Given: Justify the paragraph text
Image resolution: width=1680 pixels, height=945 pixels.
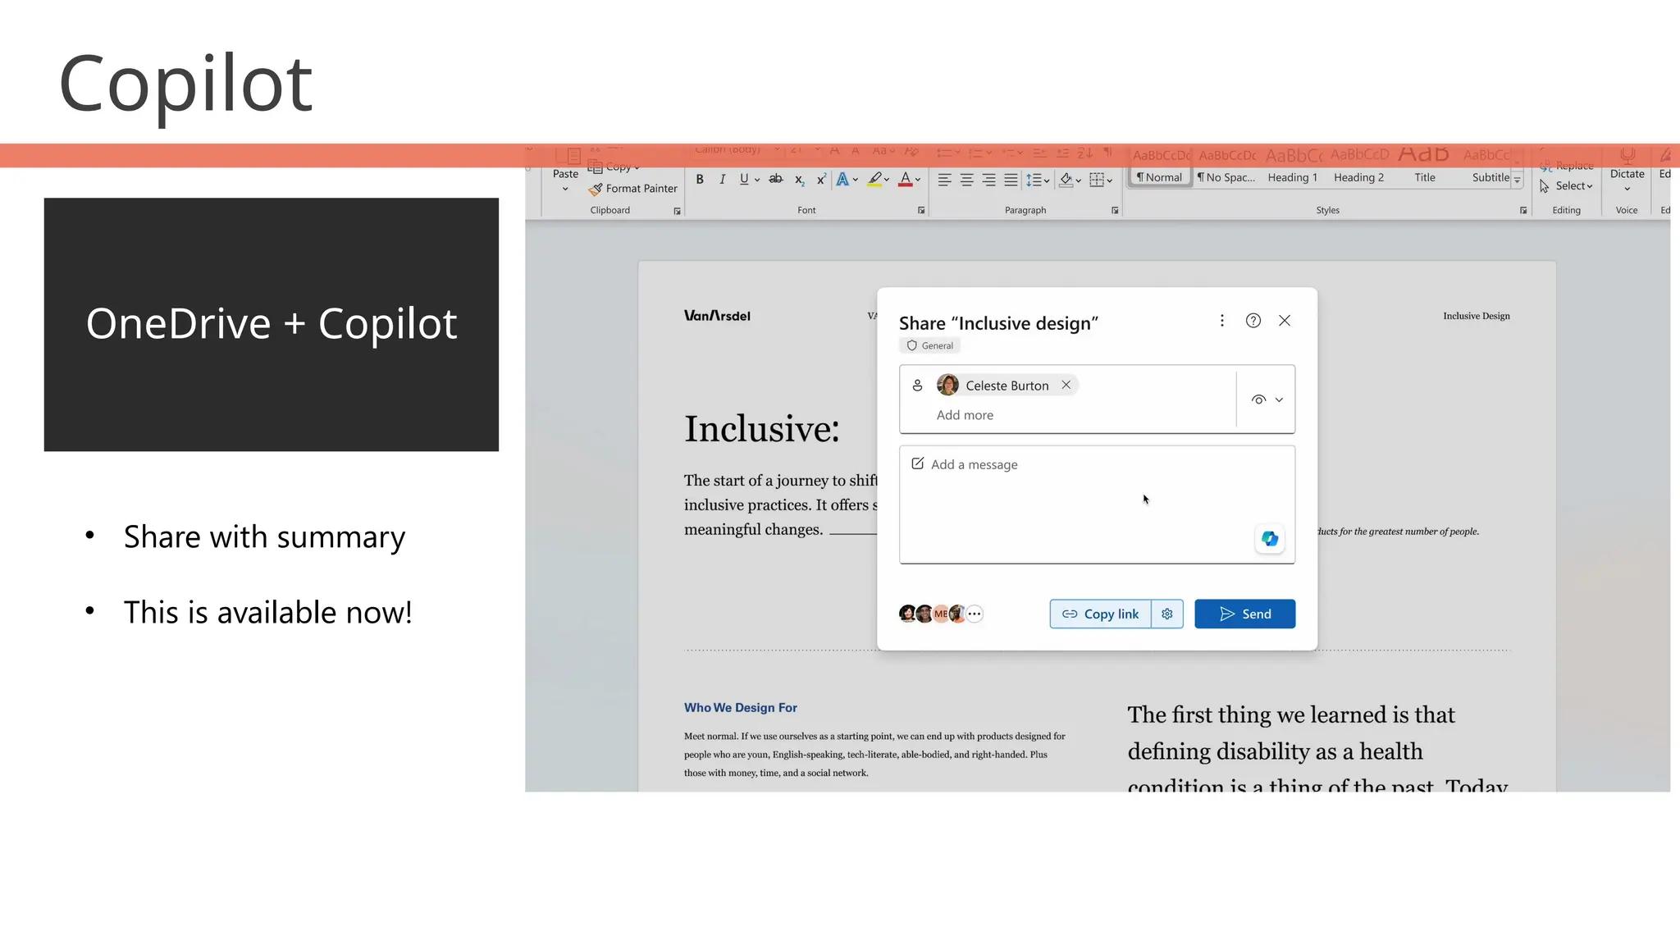Looking at the screenshot, I should point(1011,180).
